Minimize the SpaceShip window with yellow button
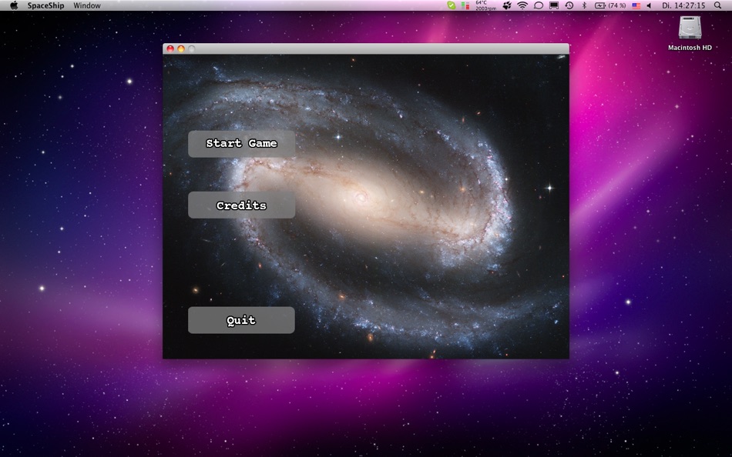 pos(180,48)
